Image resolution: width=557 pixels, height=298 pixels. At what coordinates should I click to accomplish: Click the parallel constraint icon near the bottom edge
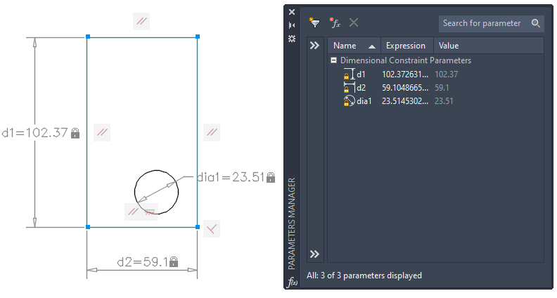pos(133,212)
